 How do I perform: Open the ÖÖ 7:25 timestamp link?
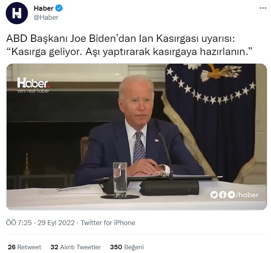pyautogui.click(x=19, y=223)
